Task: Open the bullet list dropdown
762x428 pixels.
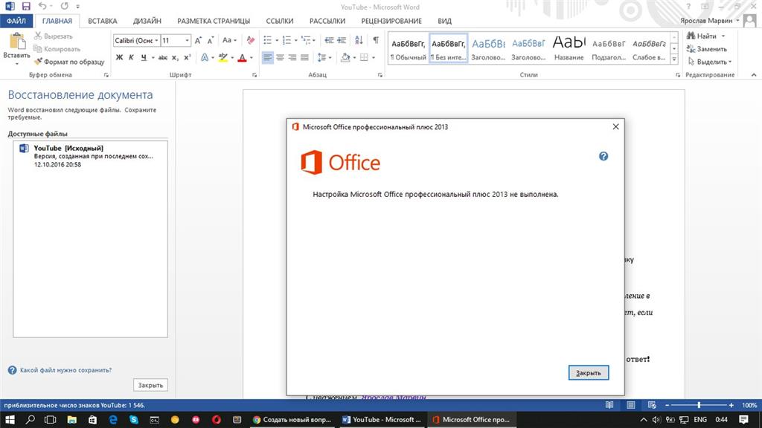Action: 277,40
